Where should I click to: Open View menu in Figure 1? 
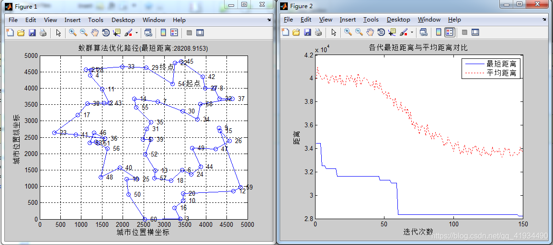coord(50,20)
